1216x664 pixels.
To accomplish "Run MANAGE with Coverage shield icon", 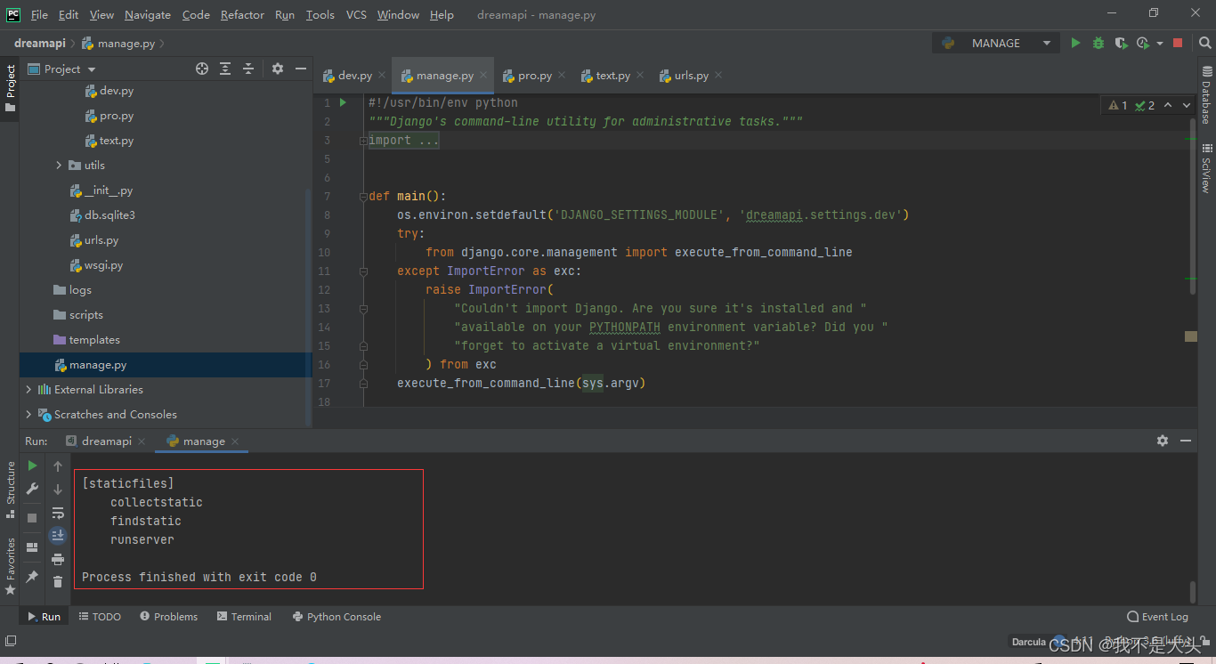I will (1120, 42).
